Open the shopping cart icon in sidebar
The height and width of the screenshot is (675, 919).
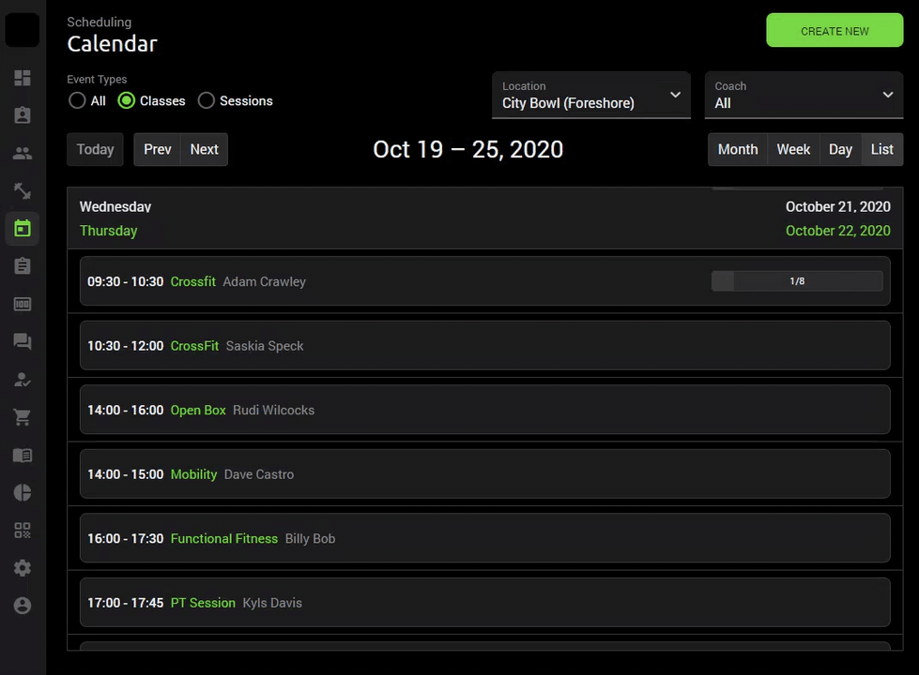click(x=23, y=417)
